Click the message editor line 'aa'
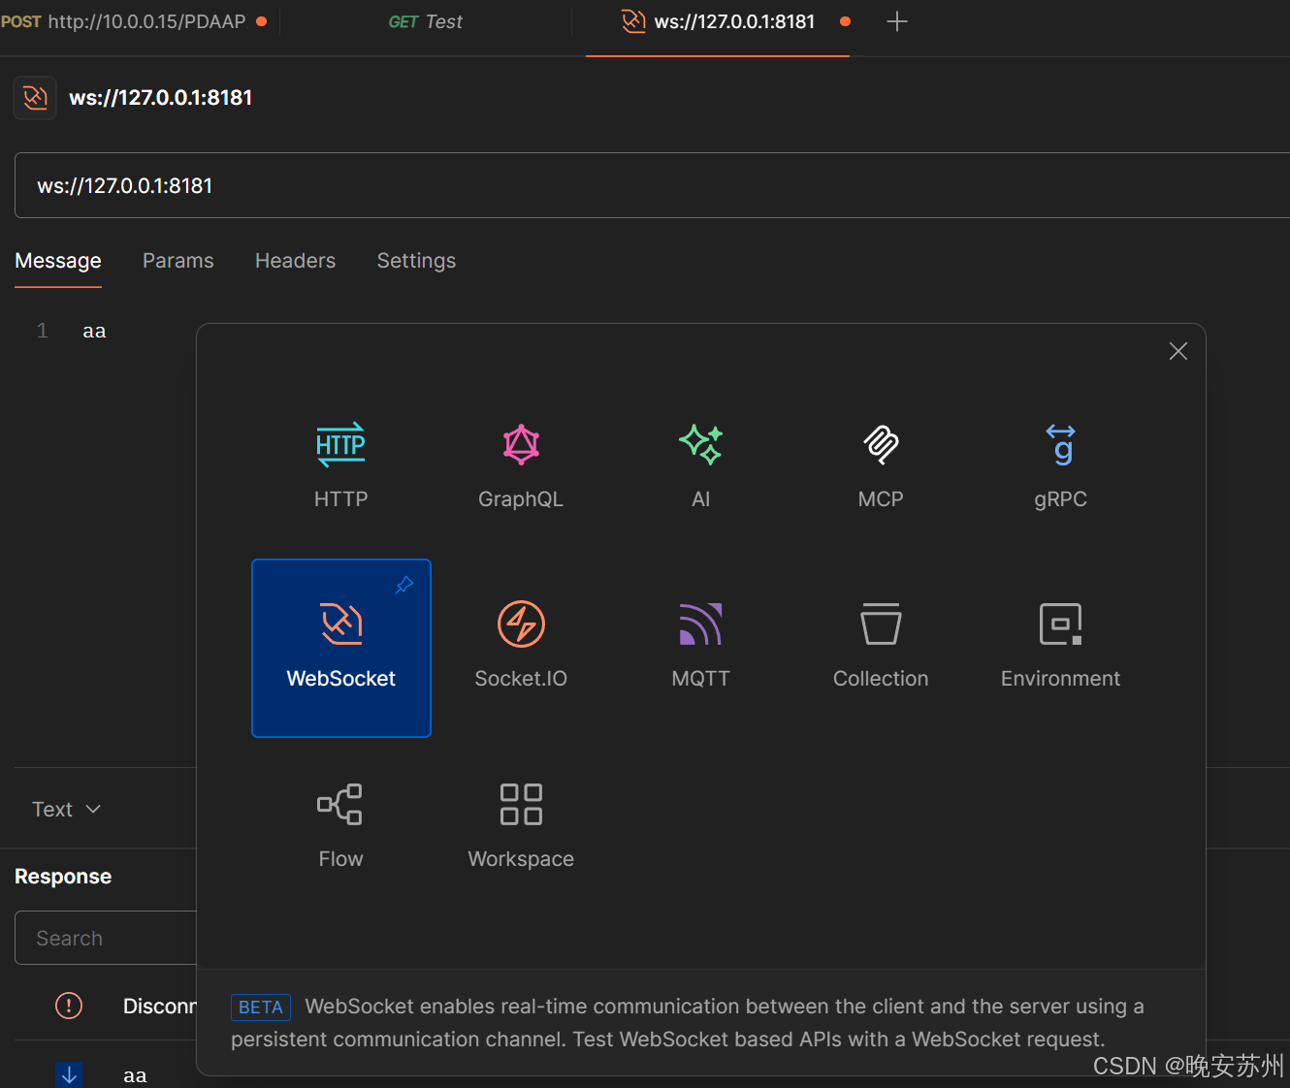 94,331
